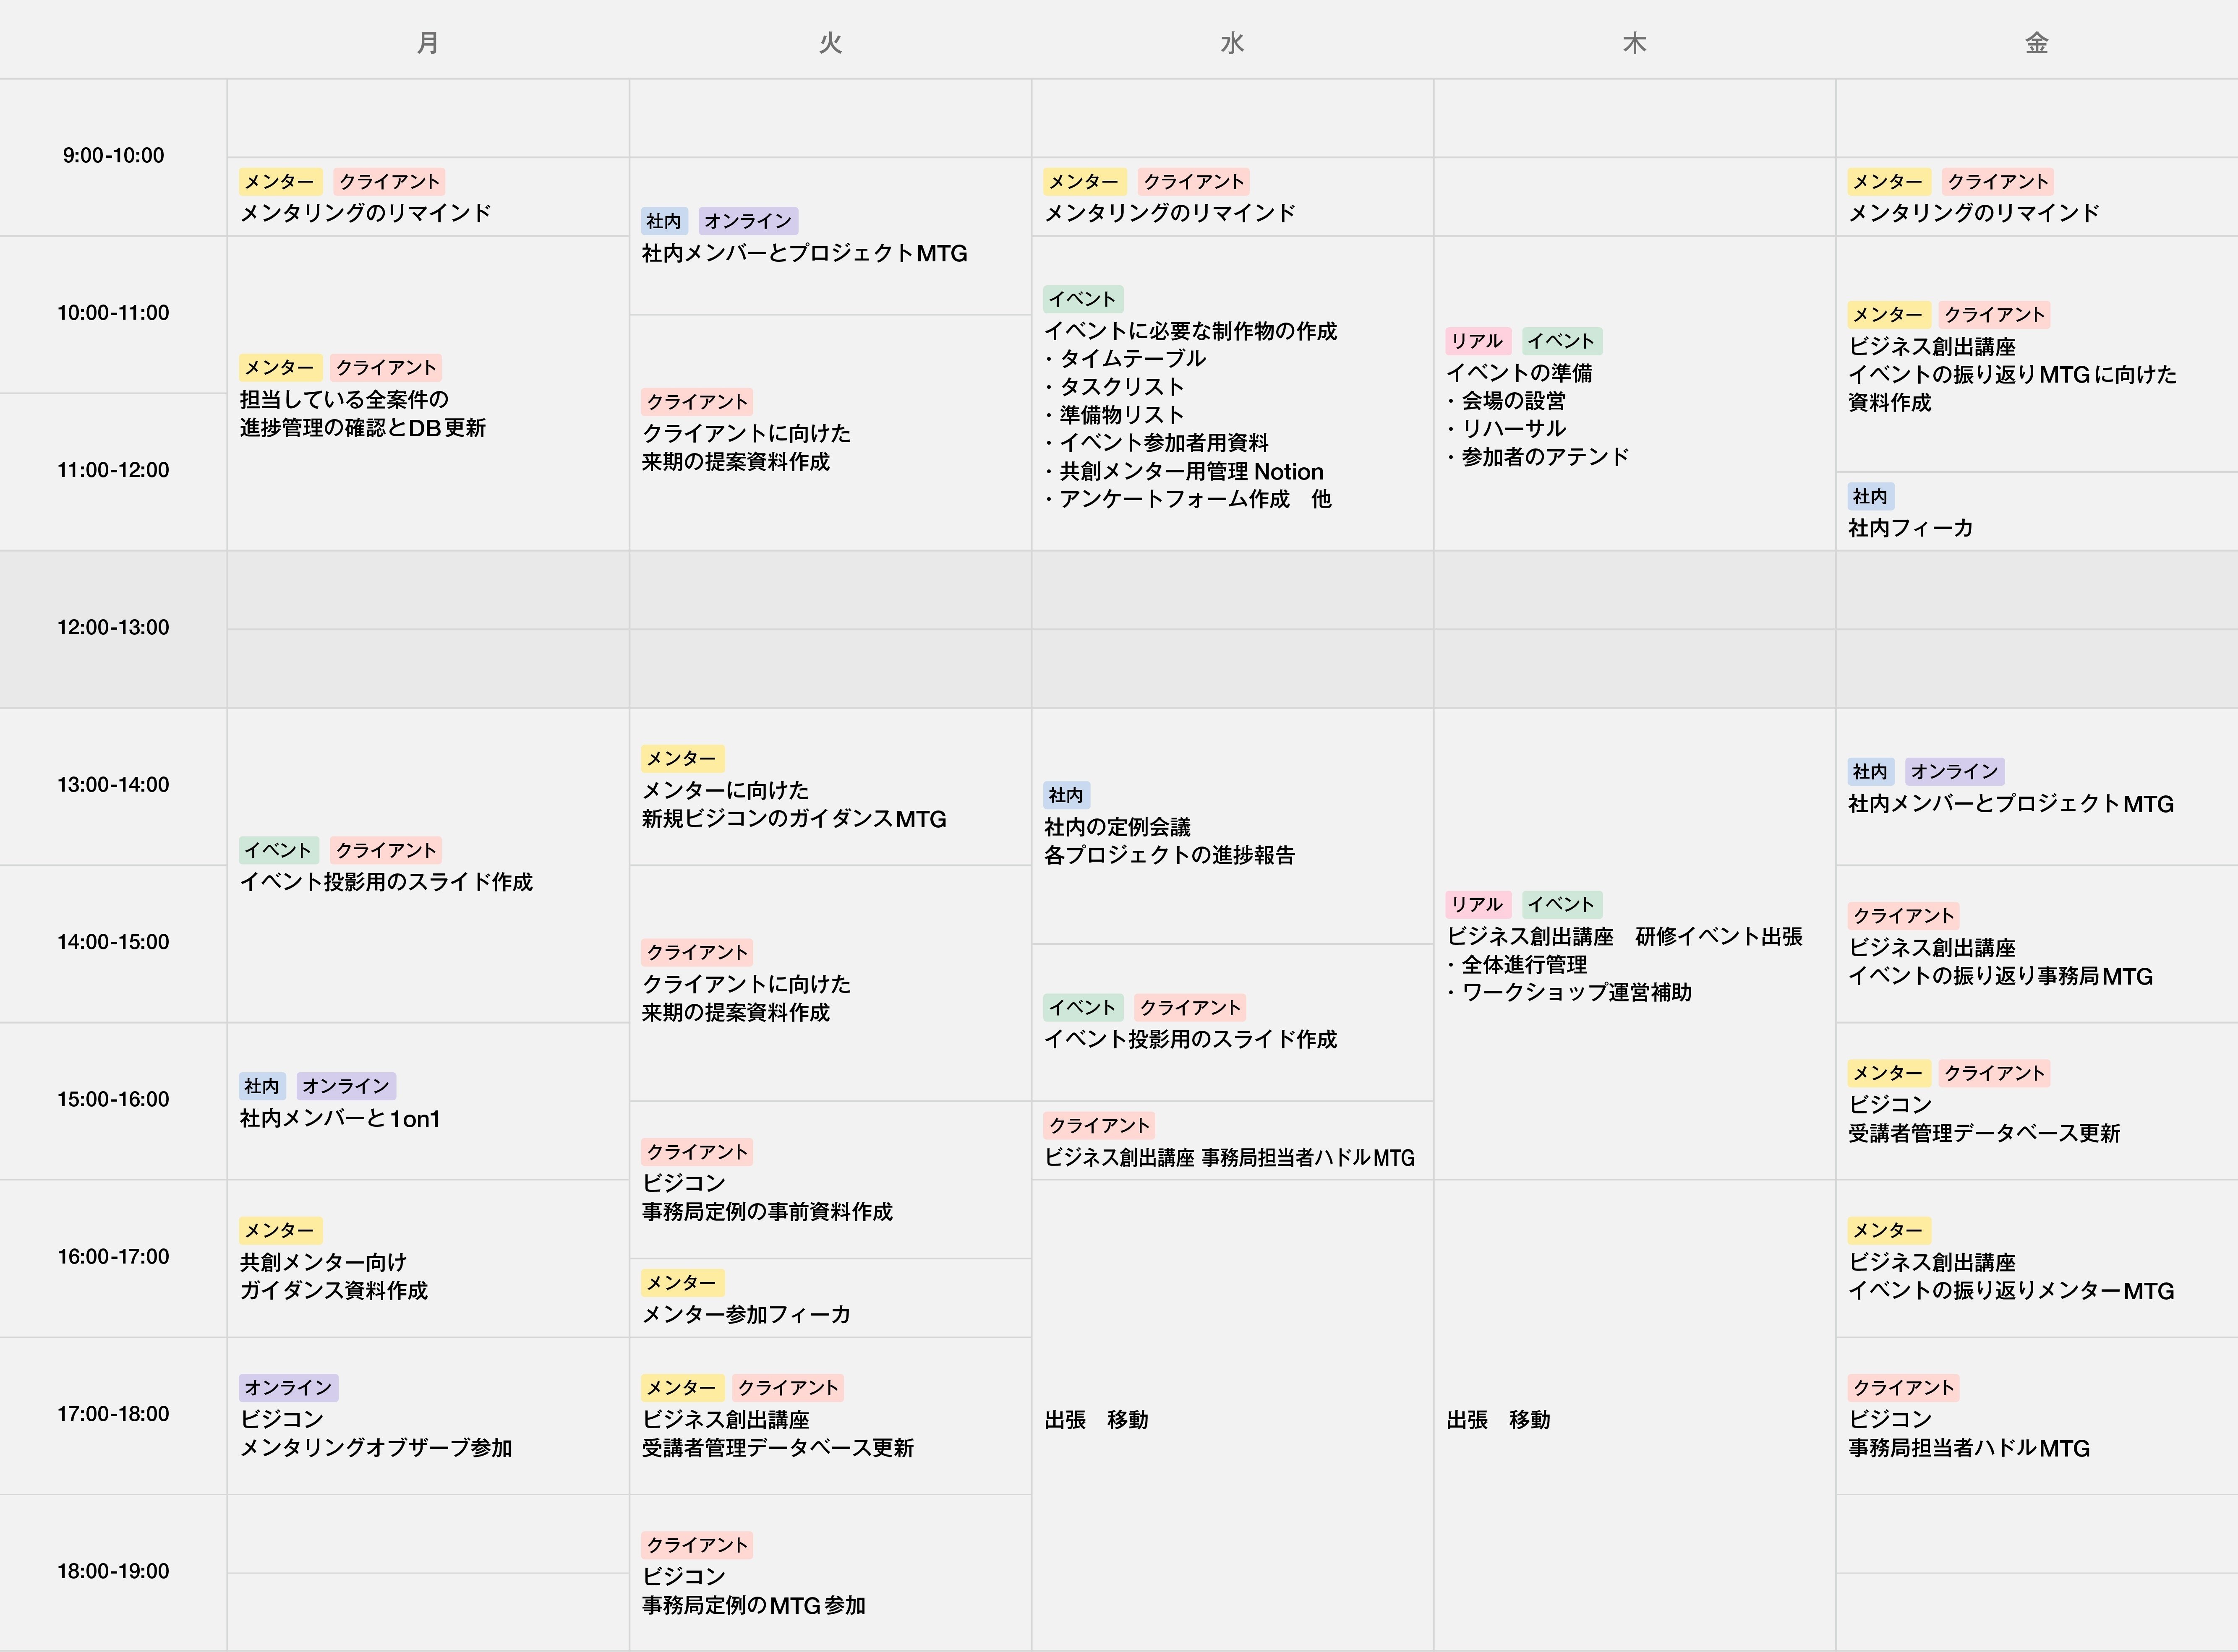The image size is (2238, 1652).
Task: Open Friday's 社内フィーカ entry
Action: point(1910,529)
